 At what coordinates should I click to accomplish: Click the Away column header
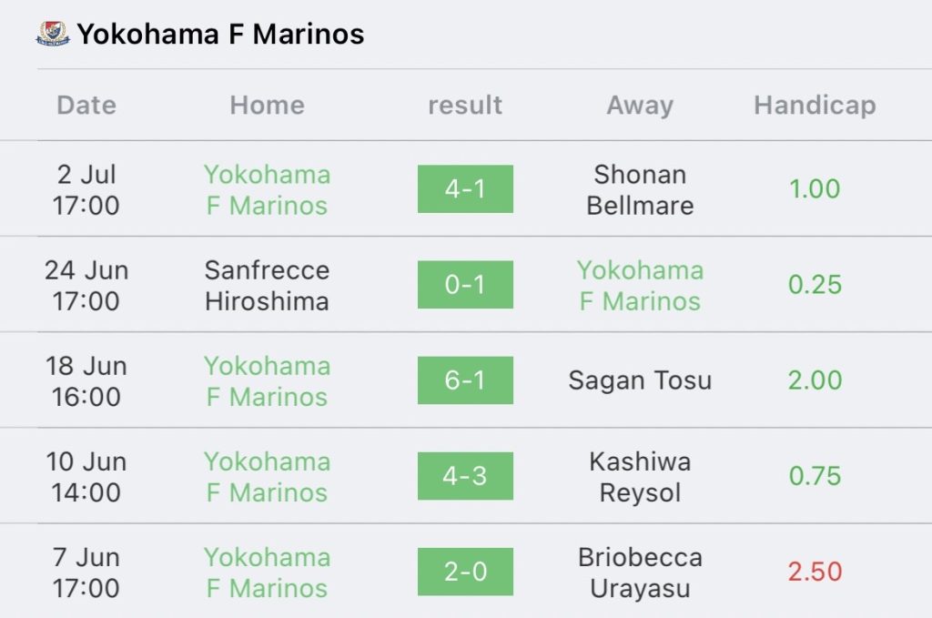click(x=640, y=106)
